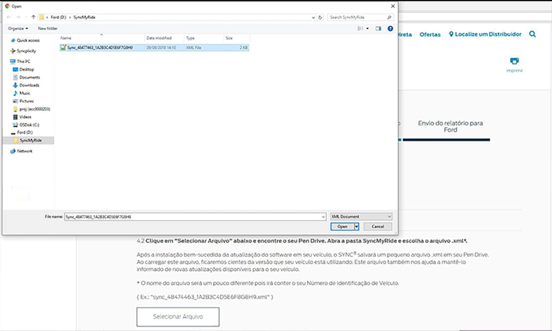Expand the address bar history dropdown
The width and height of the screenshot is (552, 331).
pyautogui.click(x=313, y=17)
